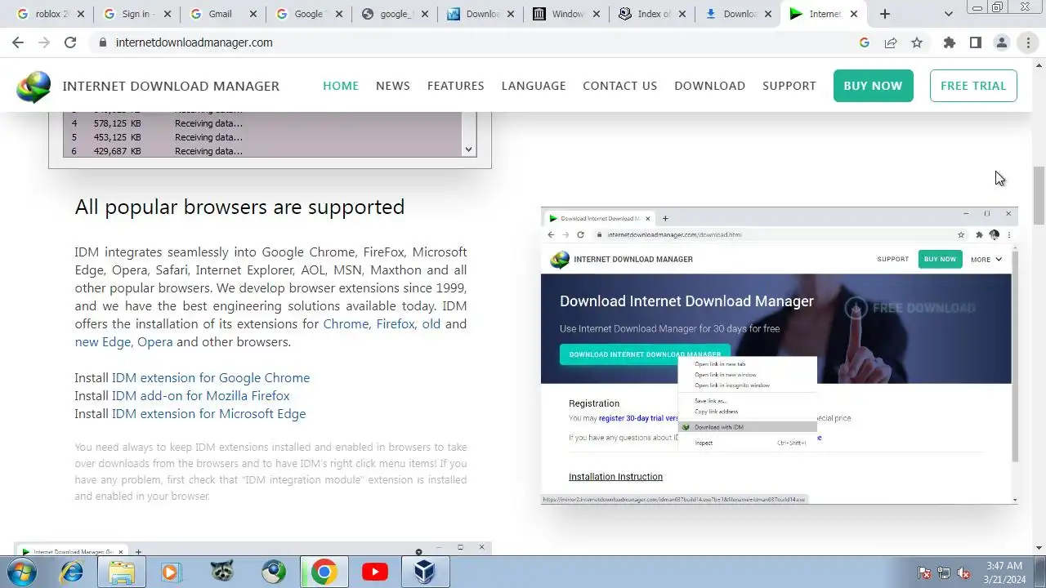Image resolution: width=1046 pixels, height=588 pixels.
Task: Open the tab search dropdown arrow
Action: 948,14
